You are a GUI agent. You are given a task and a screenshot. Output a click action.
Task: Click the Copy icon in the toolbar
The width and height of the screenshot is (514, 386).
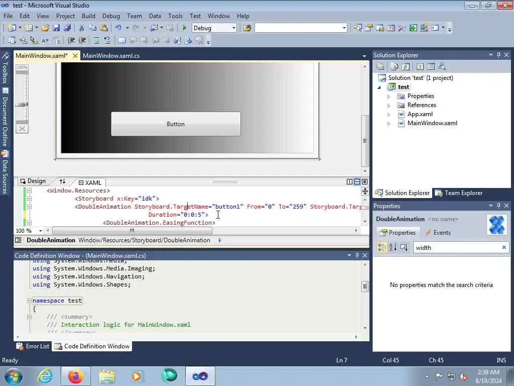tap(92, 28)
